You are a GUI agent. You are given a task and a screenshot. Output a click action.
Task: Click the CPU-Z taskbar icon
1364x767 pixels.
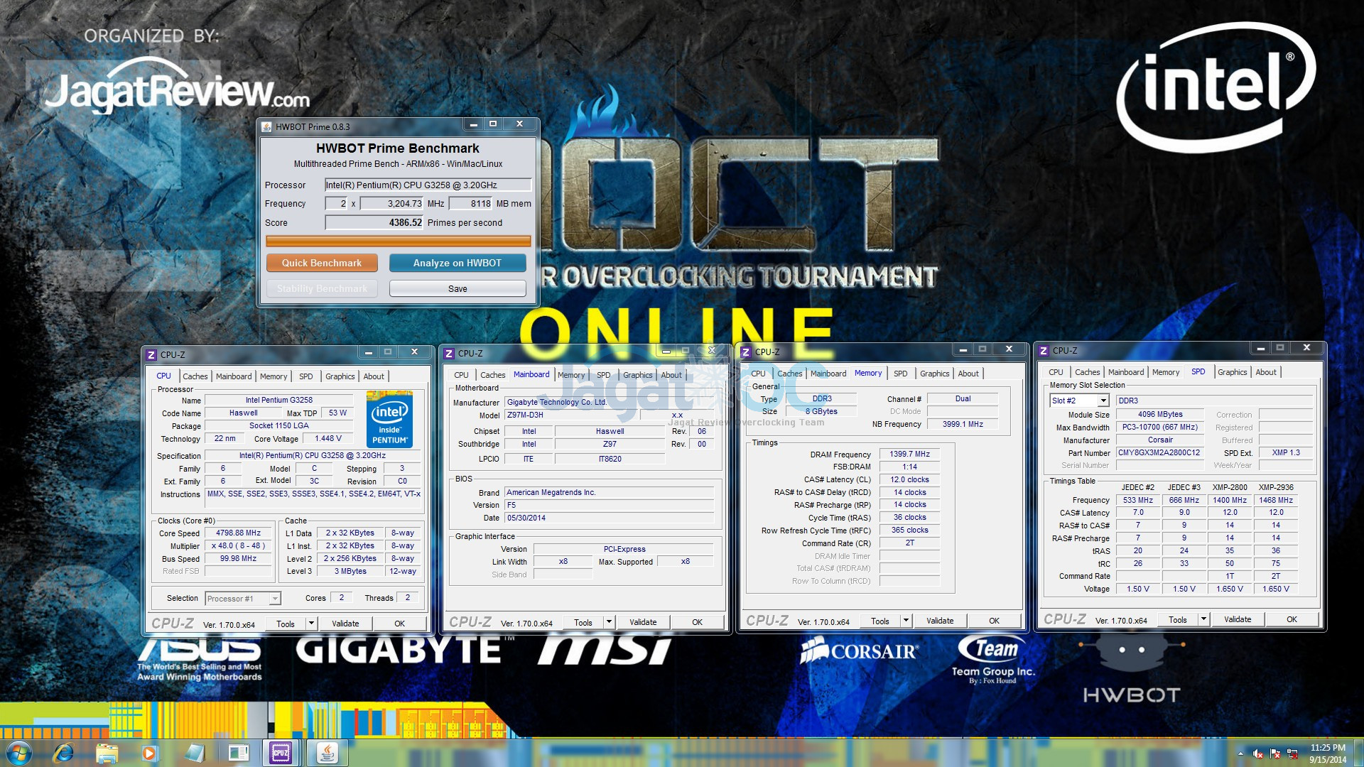[281, 753]
